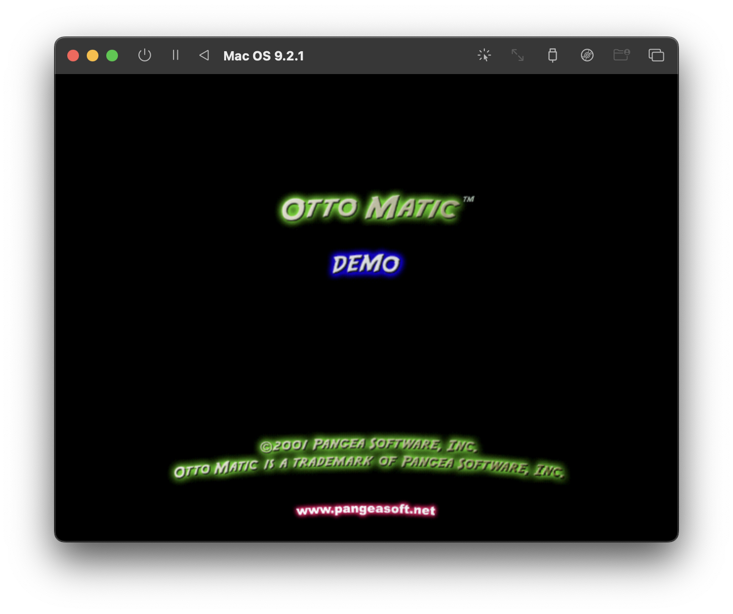Screen dimensions: 733x614
Task: Click the ©2001 Pangea Software copyright line
Action: pyautogui.click(x=368, y=445)
